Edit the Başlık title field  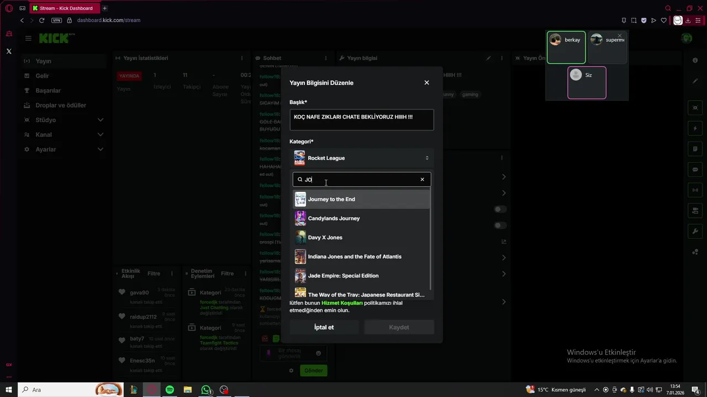361,120
